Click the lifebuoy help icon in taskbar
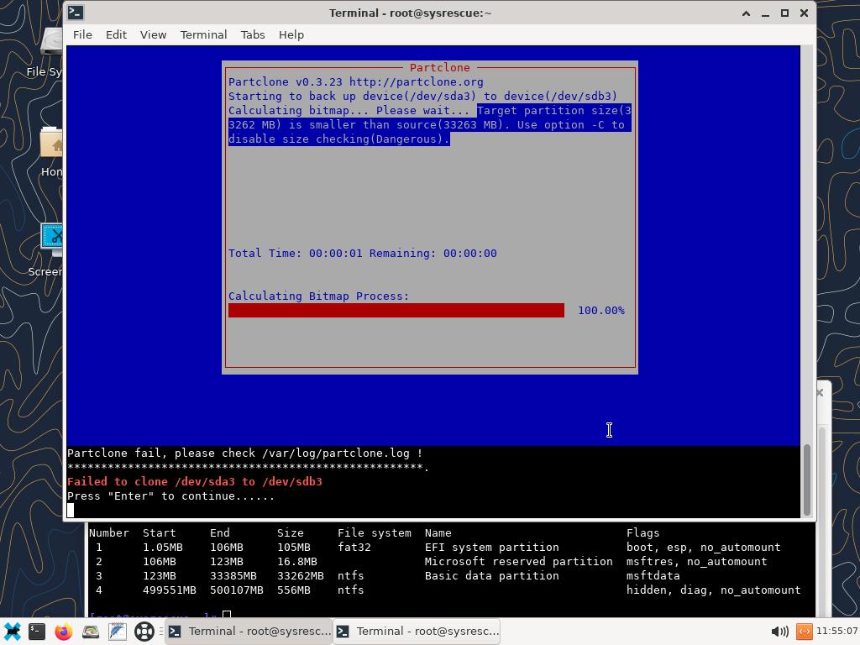The image size is (860, 645). click(144, 632)
